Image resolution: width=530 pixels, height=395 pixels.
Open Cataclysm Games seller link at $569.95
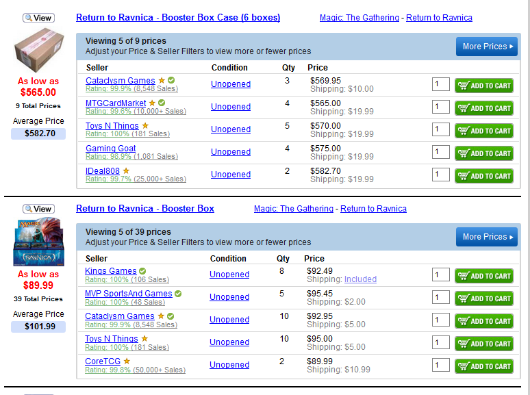click(121, 80)
